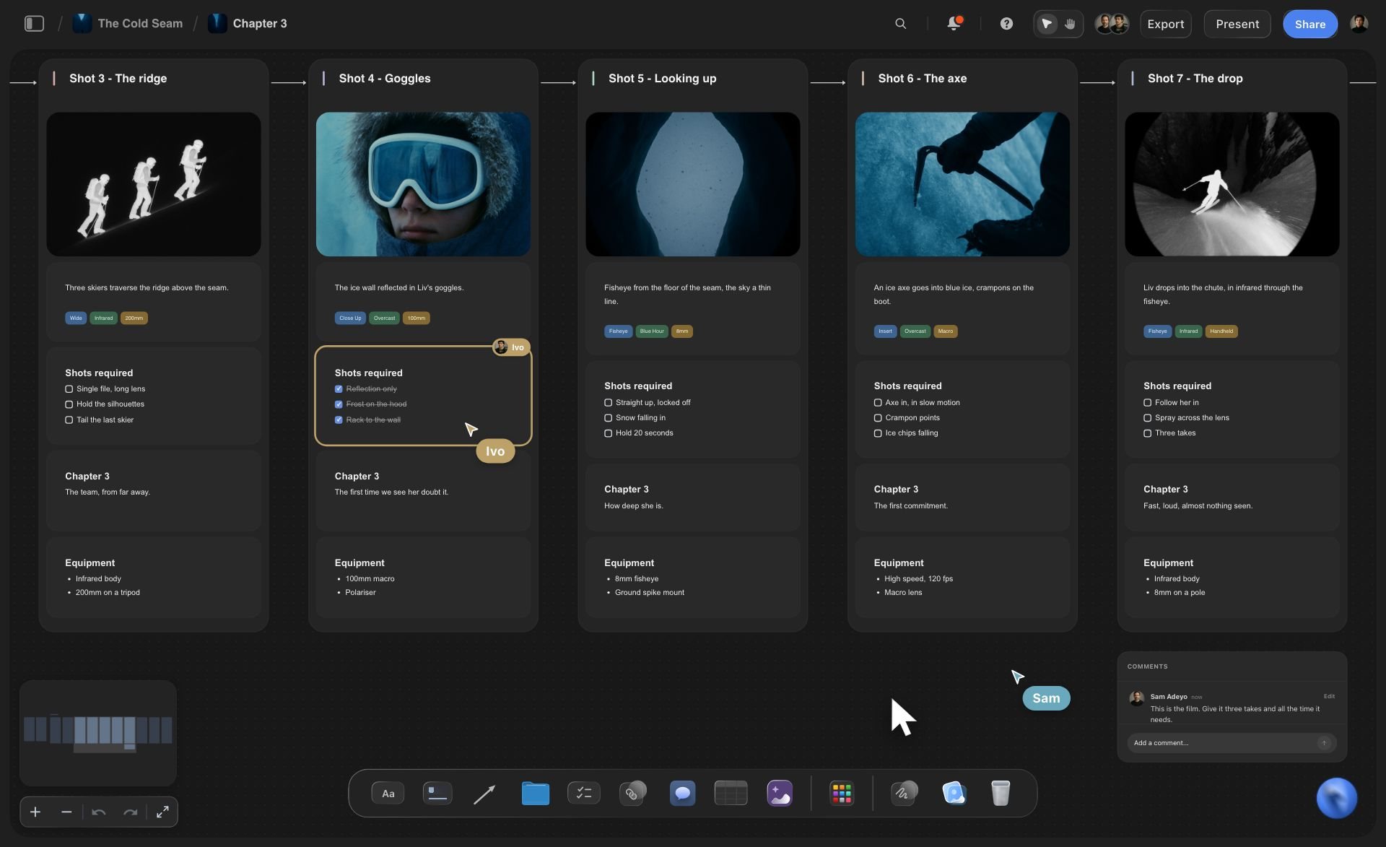Screen dimensions: 1386x847
Task: Open the 'Chapter 3' breadcrumb
Action: (x=248, y=23)
